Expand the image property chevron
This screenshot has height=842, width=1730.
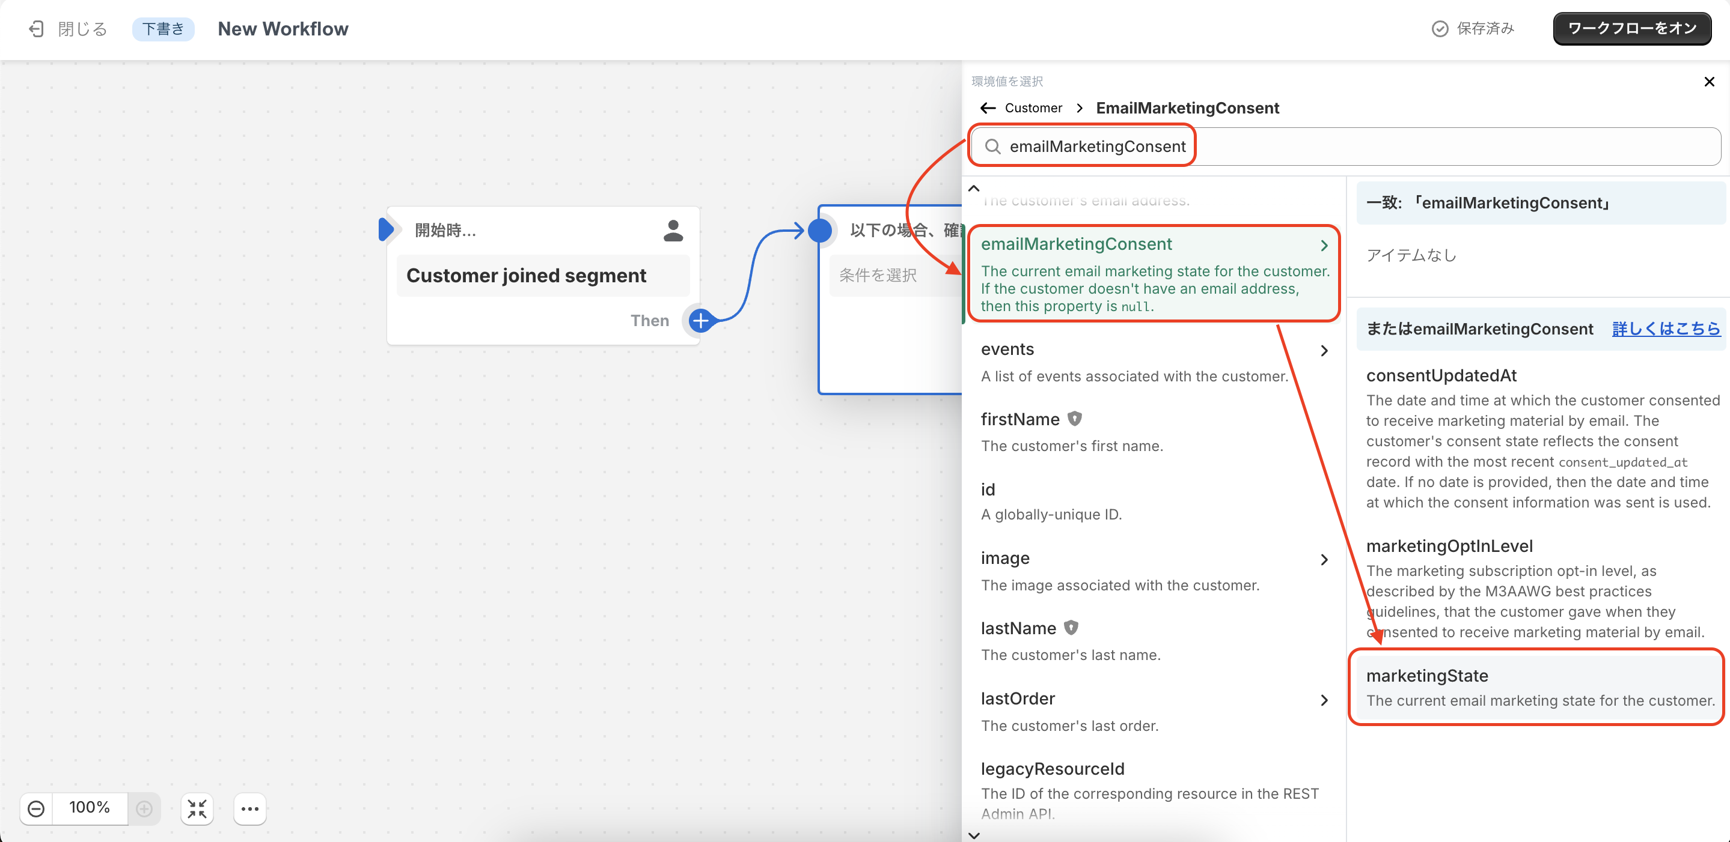(1324, 560)
